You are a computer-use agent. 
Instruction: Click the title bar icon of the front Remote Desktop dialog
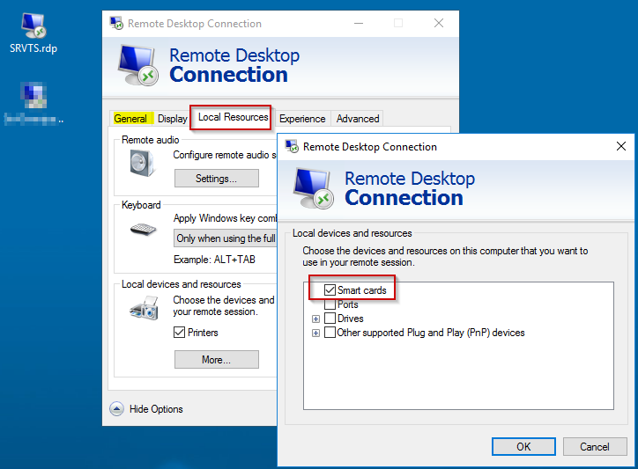[292, 146]
